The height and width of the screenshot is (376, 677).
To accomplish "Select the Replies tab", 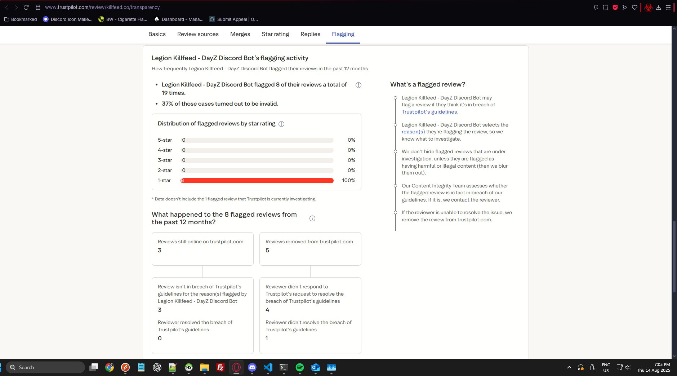I will 310,34.
